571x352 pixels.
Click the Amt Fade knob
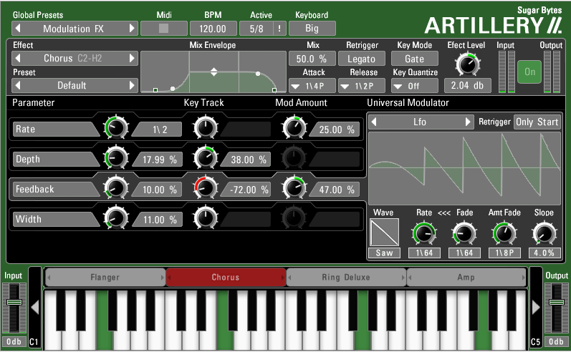(504, 233)
